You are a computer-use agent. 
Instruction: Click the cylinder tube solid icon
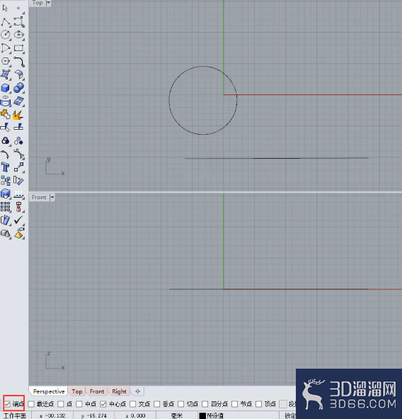6,101
